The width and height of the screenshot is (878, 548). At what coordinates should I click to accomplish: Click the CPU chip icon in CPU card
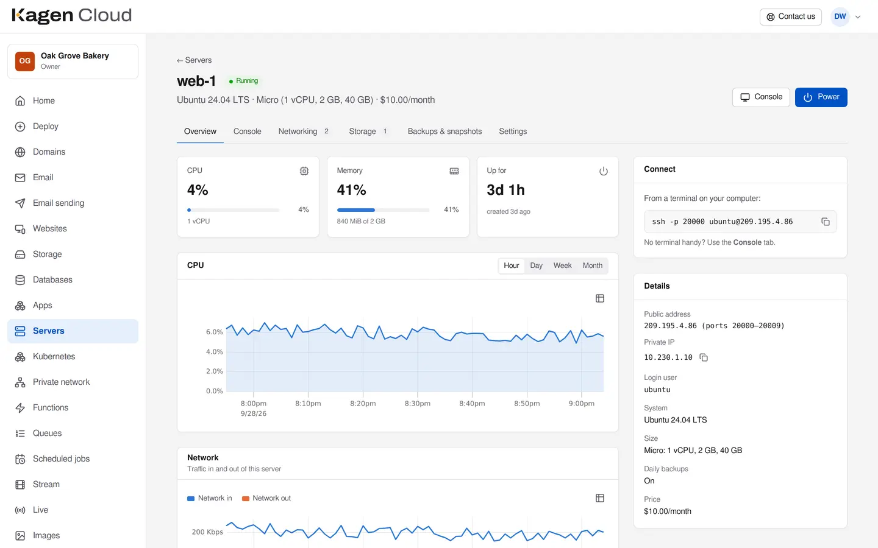click(x=304, y=171)
